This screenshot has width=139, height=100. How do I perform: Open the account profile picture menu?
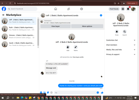point(133,9)
